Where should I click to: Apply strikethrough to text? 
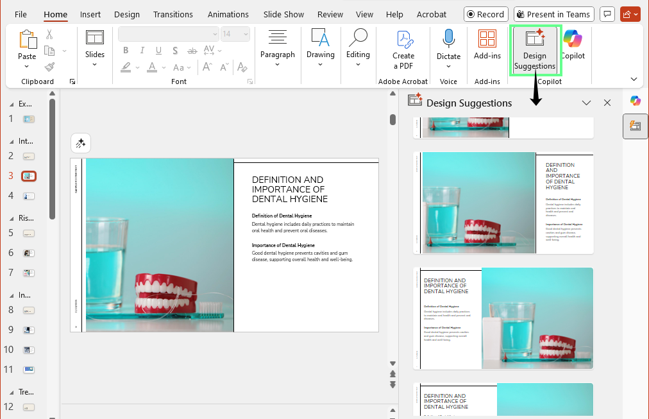coord(192,50)
